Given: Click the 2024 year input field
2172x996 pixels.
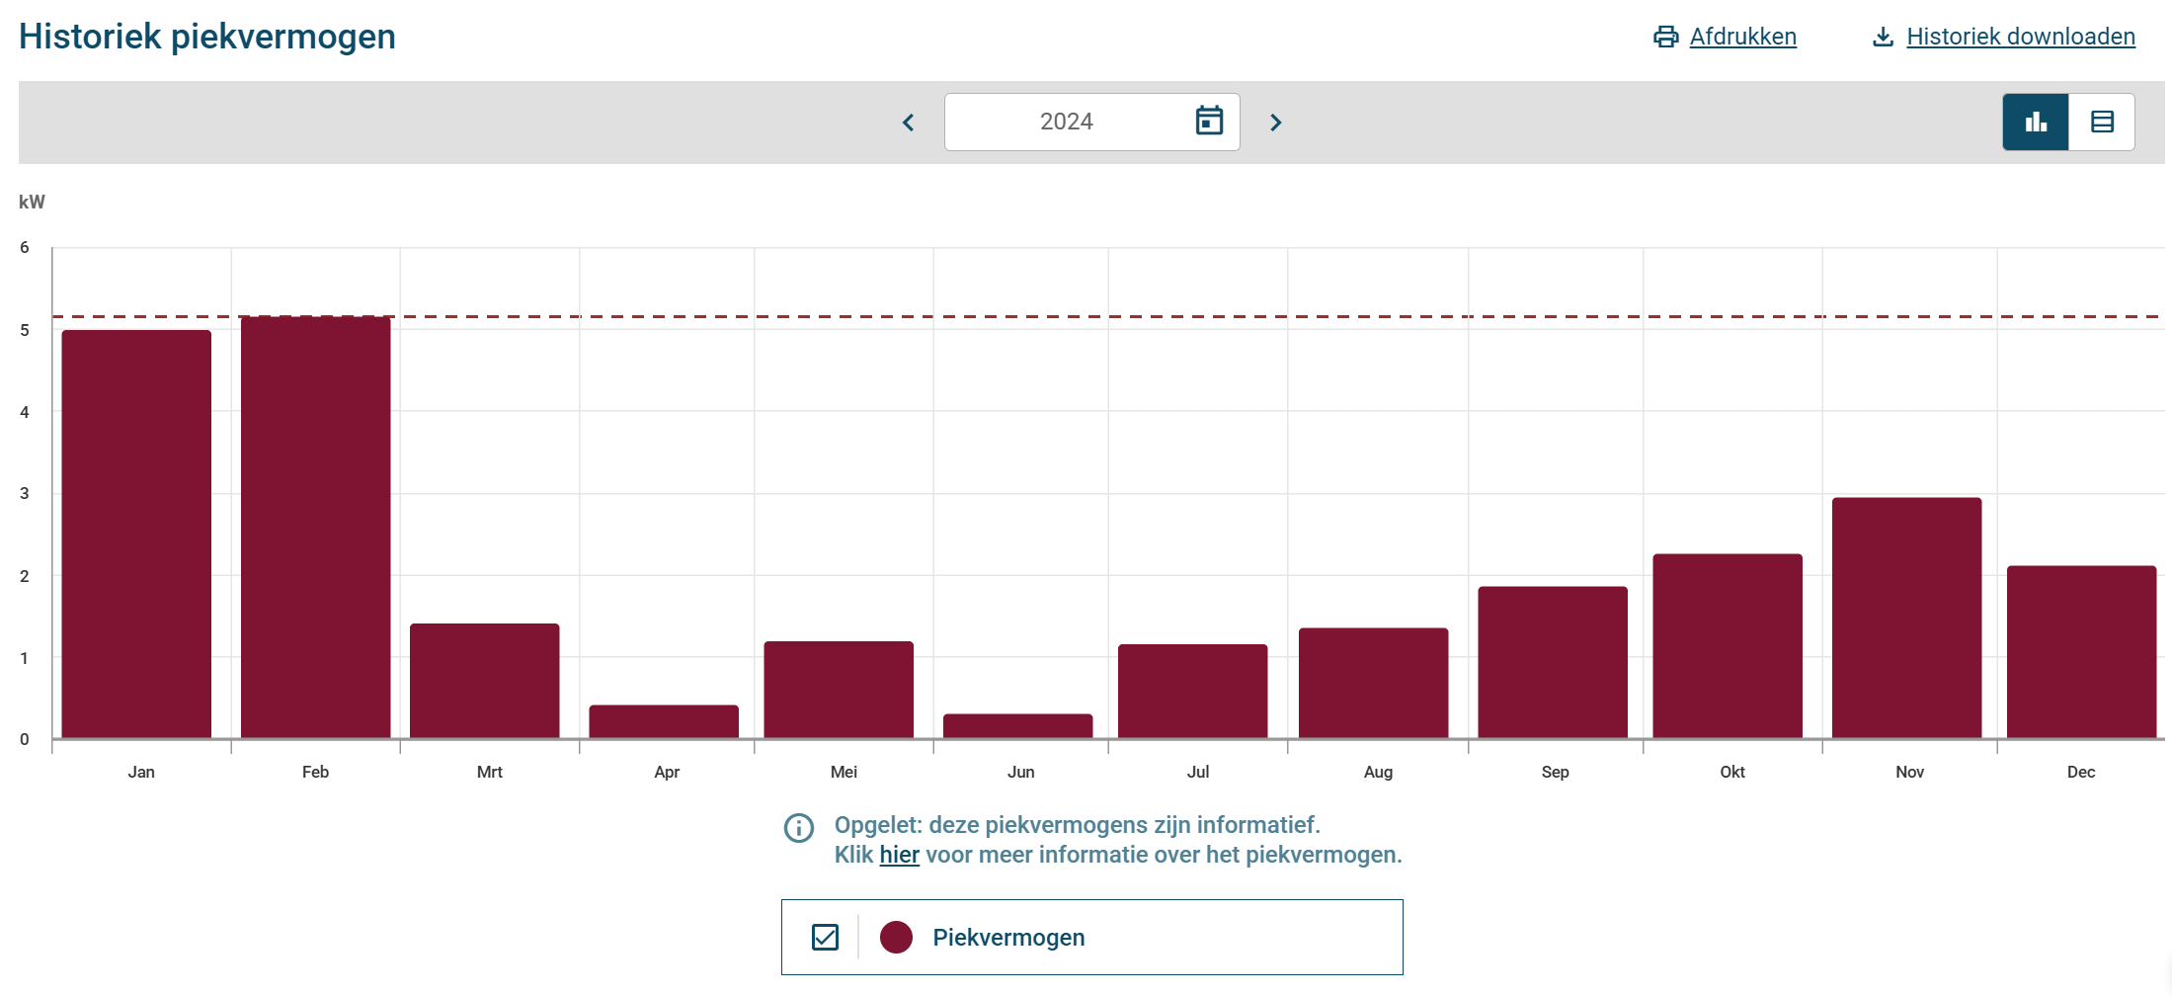Looking at the screenshot, I should pyautogui.click(x=1066, y=122).
